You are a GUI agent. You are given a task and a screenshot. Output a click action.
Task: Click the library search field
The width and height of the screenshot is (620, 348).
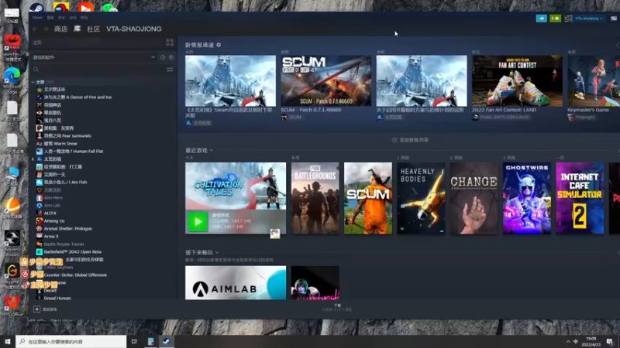tap(99, 70)
